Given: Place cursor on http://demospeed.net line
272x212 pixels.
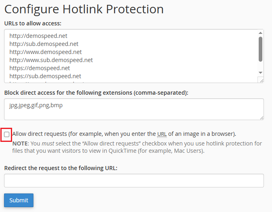Looking at the screenshot, I should pyautogui.click(x=38, y=36).
